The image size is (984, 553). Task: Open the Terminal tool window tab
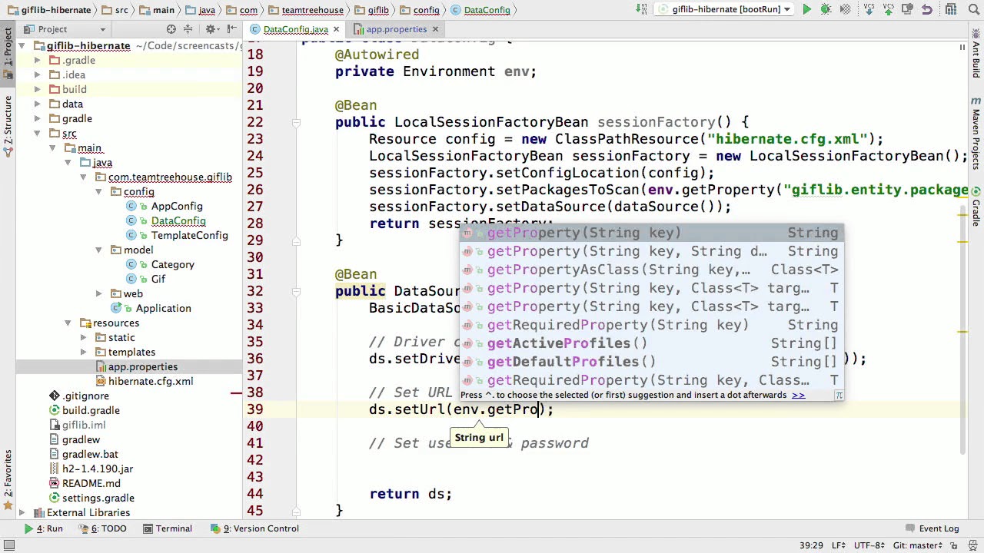168,528
